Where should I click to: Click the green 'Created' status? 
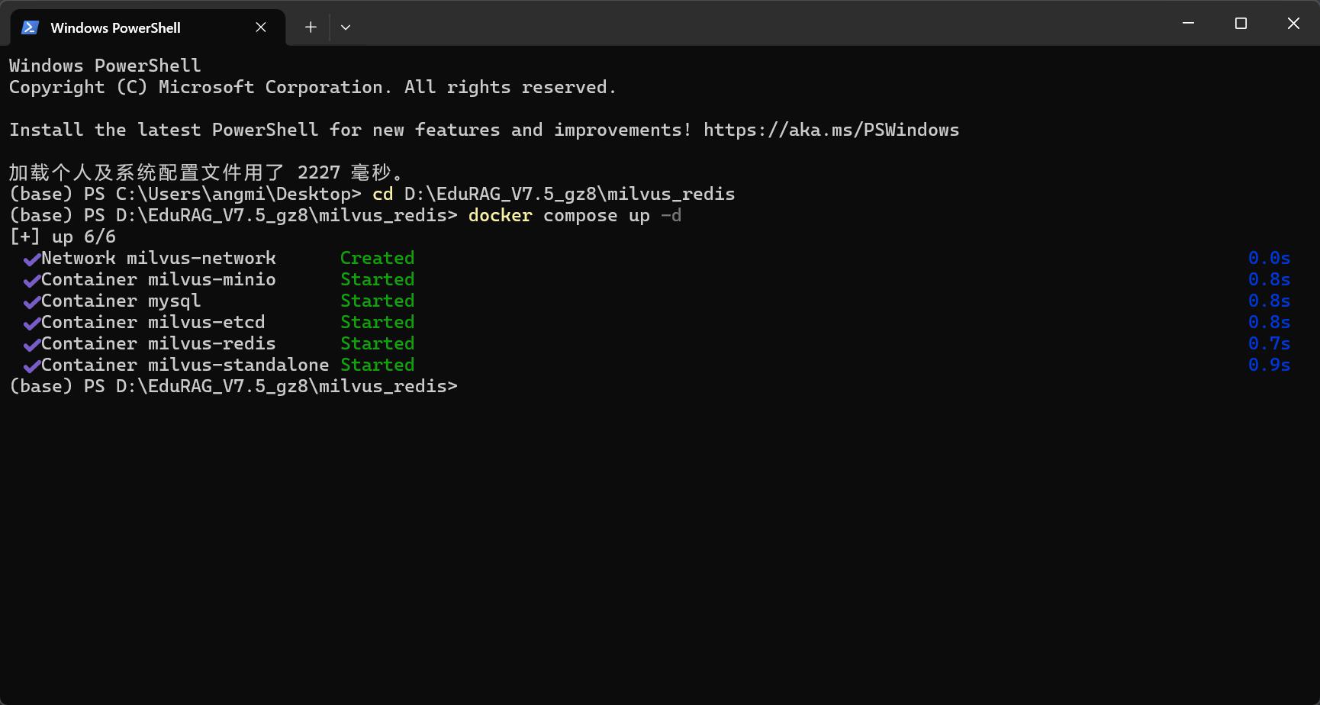click(x=378, y=258)
